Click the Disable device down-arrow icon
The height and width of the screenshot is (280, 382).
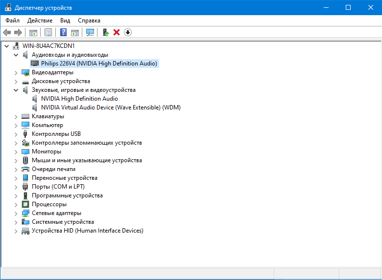(x=128, y=32)
